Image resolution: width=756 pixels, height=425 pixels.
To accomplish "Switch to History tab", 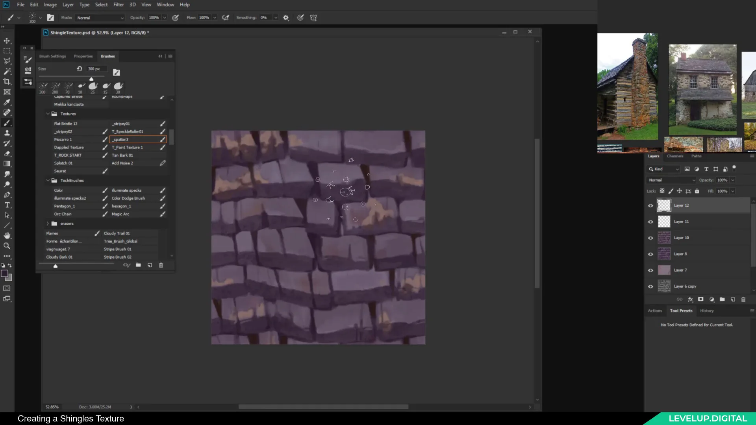I will (x=707, y=311).
